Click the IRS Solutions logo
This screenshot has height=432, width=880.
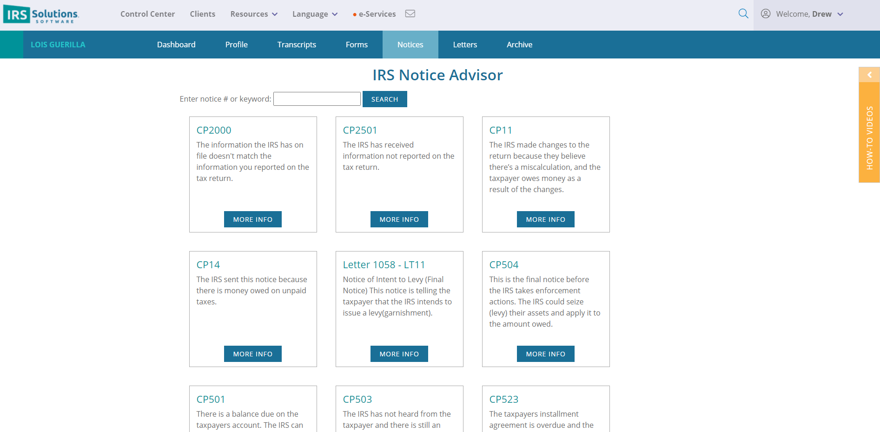[x=41, y=13]
